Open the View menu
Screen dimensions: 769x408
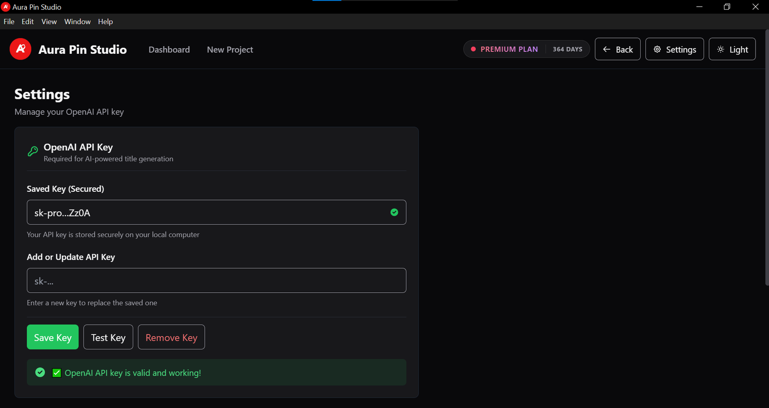[49, 22]
